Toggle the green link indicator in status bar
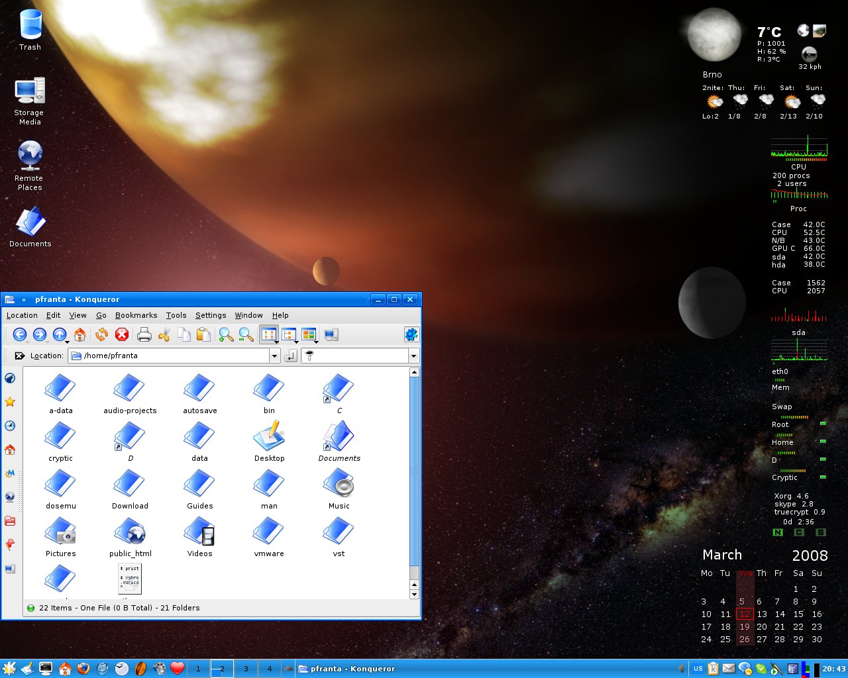This screenshot has width=848, height=678. point(30,608)
